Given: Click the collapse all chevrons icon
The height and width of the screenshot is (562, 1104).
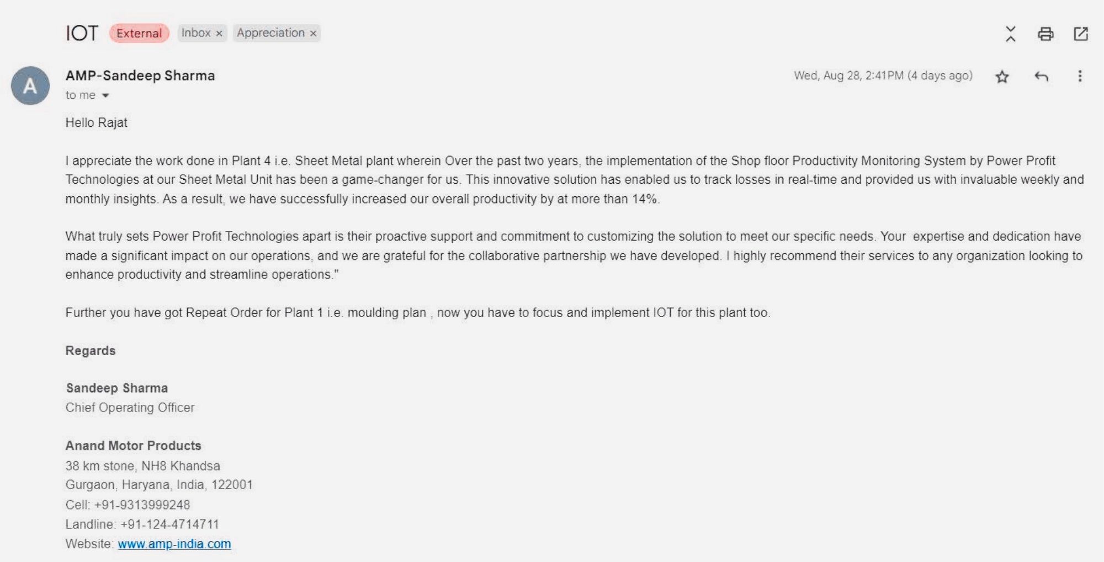Looking at the screenshot, I should pos(1010,34).
